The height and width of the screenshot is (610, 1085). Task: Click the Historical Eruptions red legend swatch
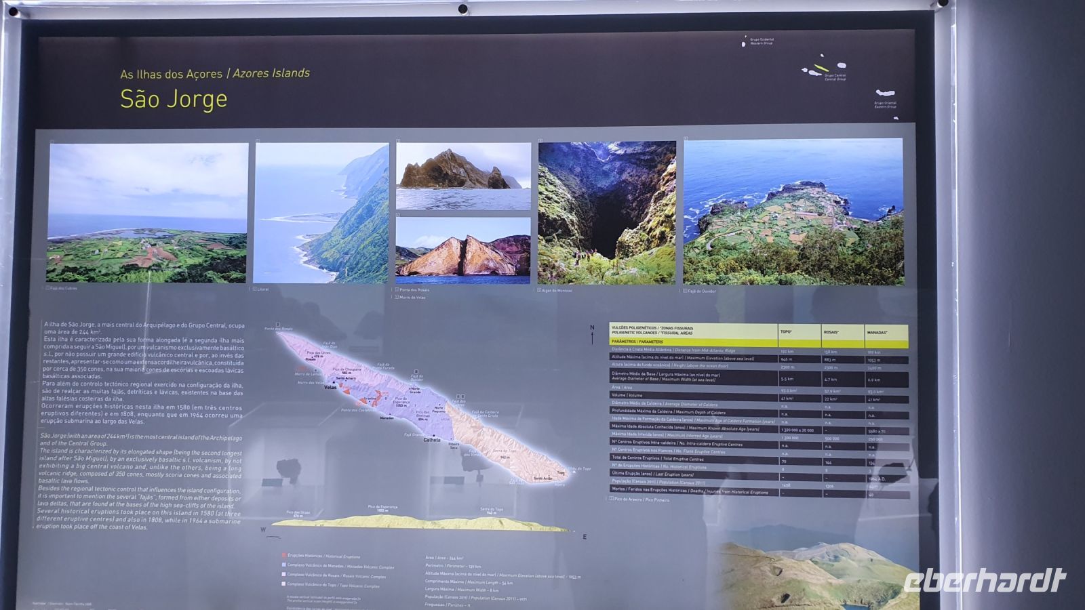[283, 556]
